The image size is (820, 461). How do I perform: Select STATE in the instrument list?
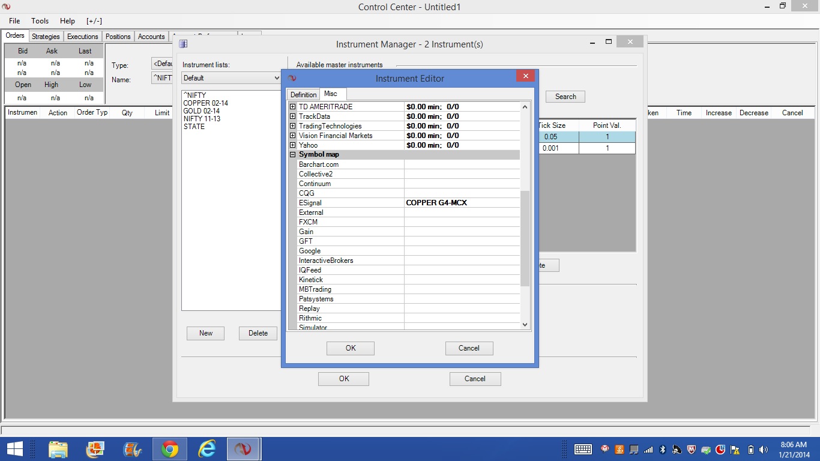pyautogui.click(x=194, y=127)
